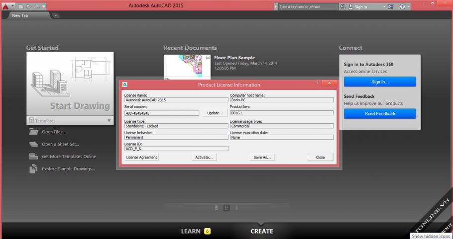
Task: Open the Sign In dropdown arrow in title bar
Action: click(384, 6)
